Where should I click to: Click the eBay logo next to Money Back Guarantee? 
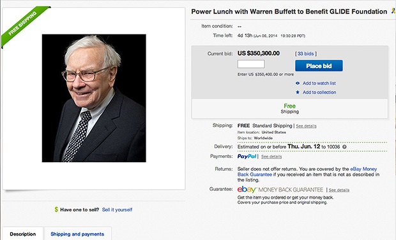tap(247, 189)
